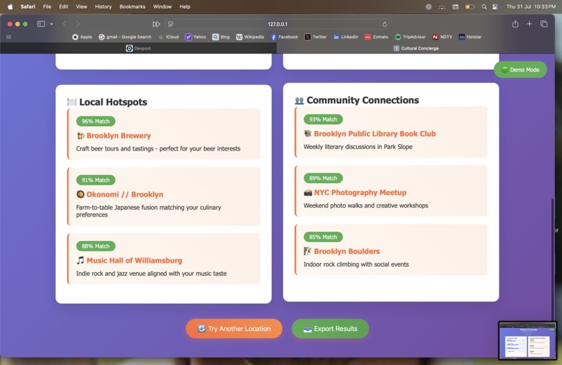Click the page reader icon in address bar
The width and height of the screenshot is (562, 365).
(171, 24)
